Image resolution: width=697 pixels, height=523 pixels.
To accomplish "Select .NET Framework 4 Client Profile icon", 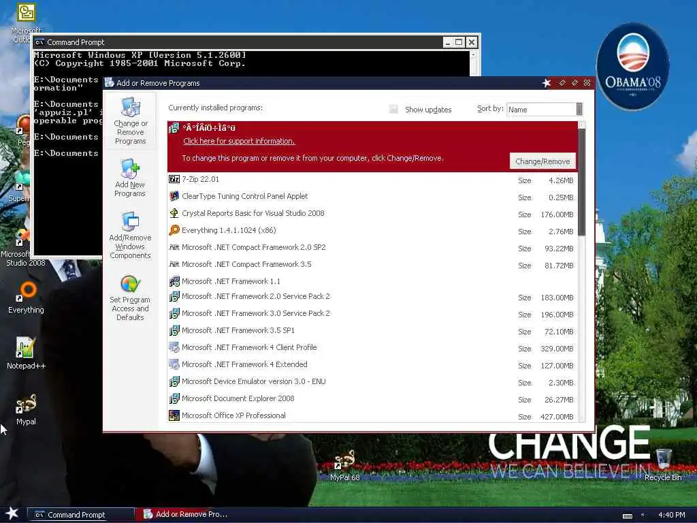I will [174, 347].
